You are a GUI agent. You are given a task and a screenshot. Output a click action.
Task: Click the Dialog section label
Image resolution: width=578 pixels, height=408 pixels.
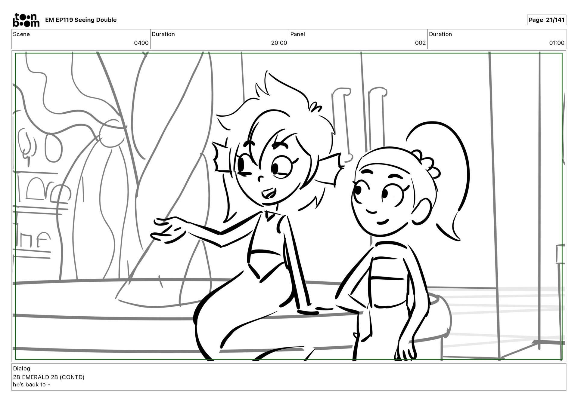(22, 369)
